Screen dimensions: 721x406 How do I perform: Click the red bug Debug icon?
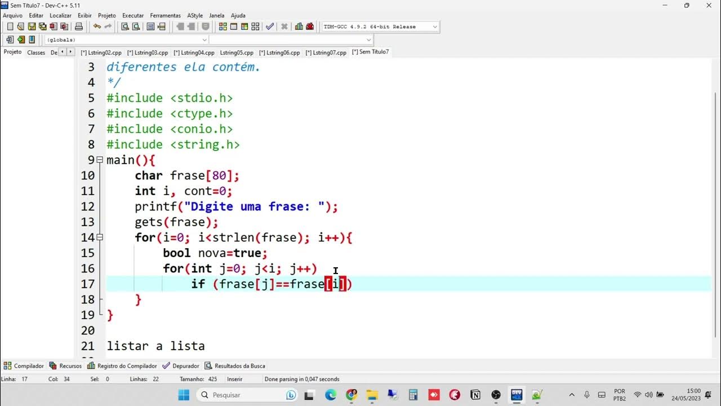(x=310, y=27)
